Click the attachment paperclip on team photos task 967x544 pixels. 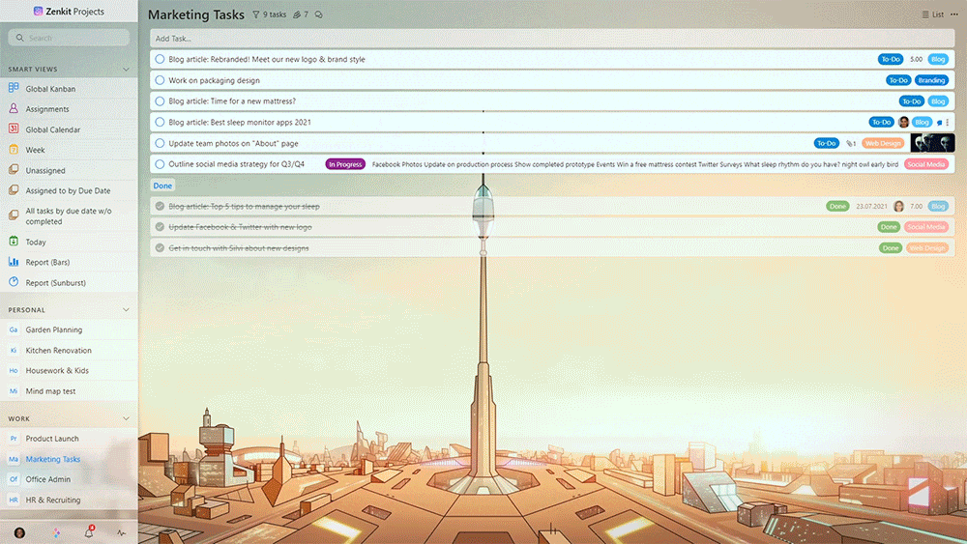click(850, 143)
